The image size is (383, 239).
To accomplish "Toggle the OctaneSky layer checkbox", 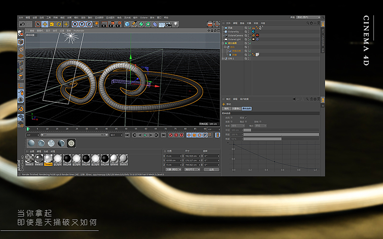I will pyautogui.click(x=246, y=32).
